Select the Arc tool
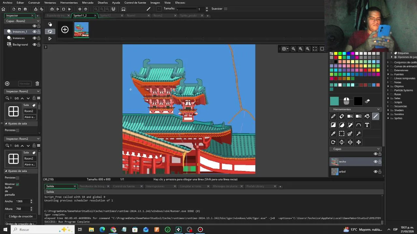The height and width of the screenshot is (234, 417). point(359,125)
